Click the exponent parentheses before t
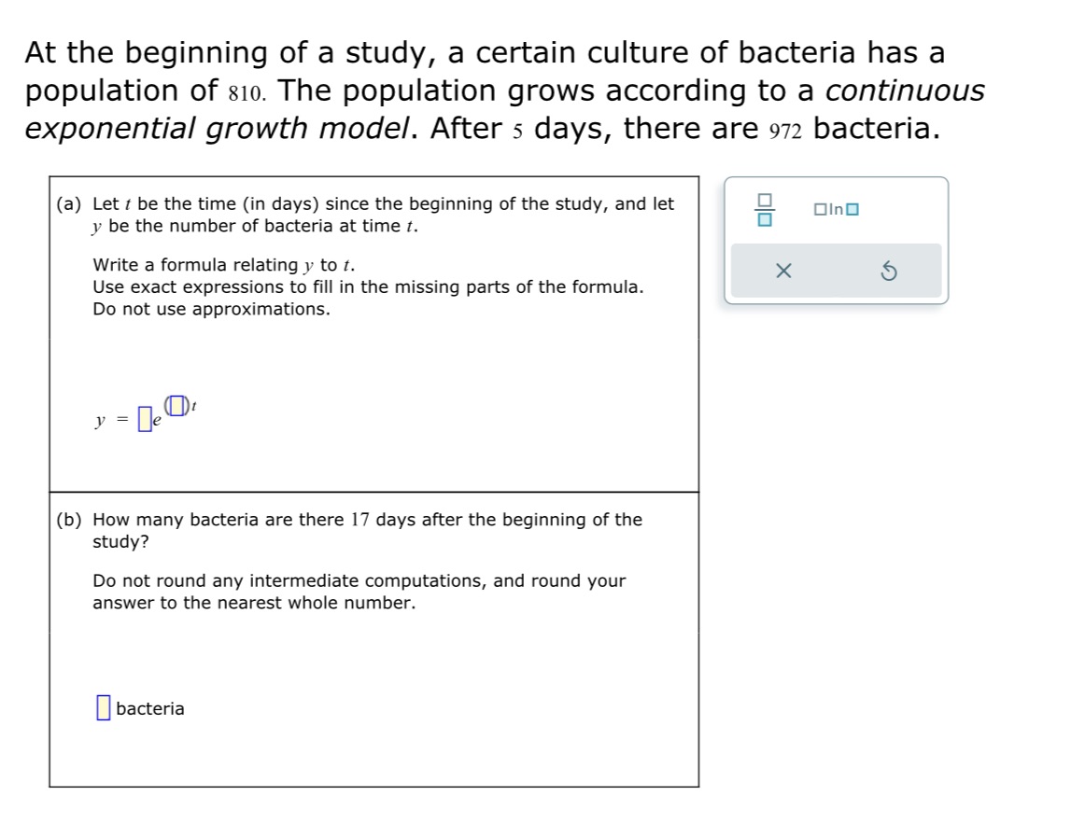This screenshot has height=823, width=1085. pyautogui.click(x=165, y=405)
